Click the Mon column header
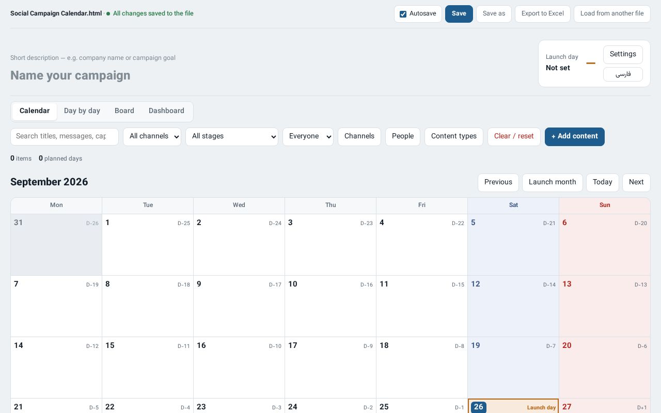661x413 pixels. click(x=56, y=205)
